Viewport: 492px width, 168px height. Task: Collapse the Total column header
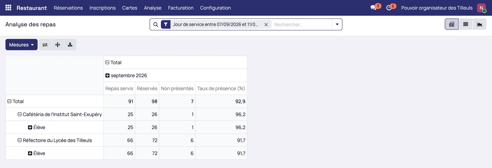click(113, 62)
